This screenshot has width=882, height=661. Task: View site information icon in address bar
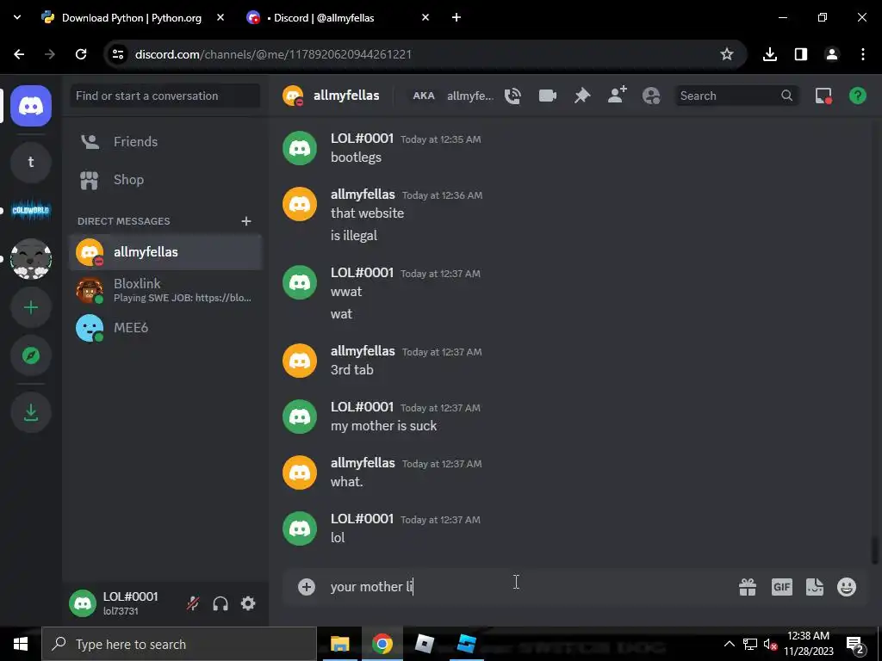point(117,54)
